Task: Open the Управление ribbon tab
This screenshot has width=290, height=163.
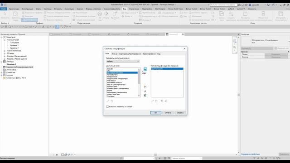Action: (134, 9)
